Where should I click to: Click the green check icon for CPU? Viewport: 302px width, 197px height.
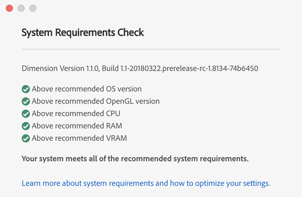[x=26, y=114]
